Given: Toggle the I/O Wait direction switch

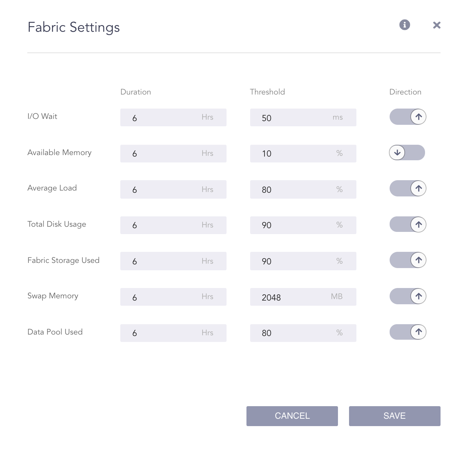Looking at the screenshot, I should [408, 117].
